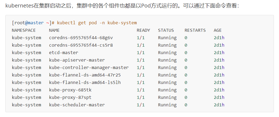The height and width of the screenshot is (117, 279).
Task: Select pod name coredns-6955765f44-cs5r8
Action: 81,45
